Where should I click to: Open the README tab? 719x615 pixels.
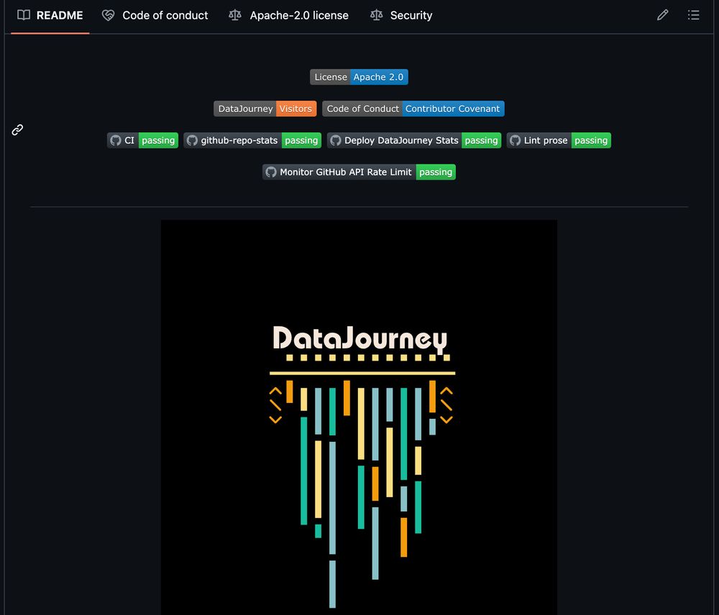click(x=50, y=16)
